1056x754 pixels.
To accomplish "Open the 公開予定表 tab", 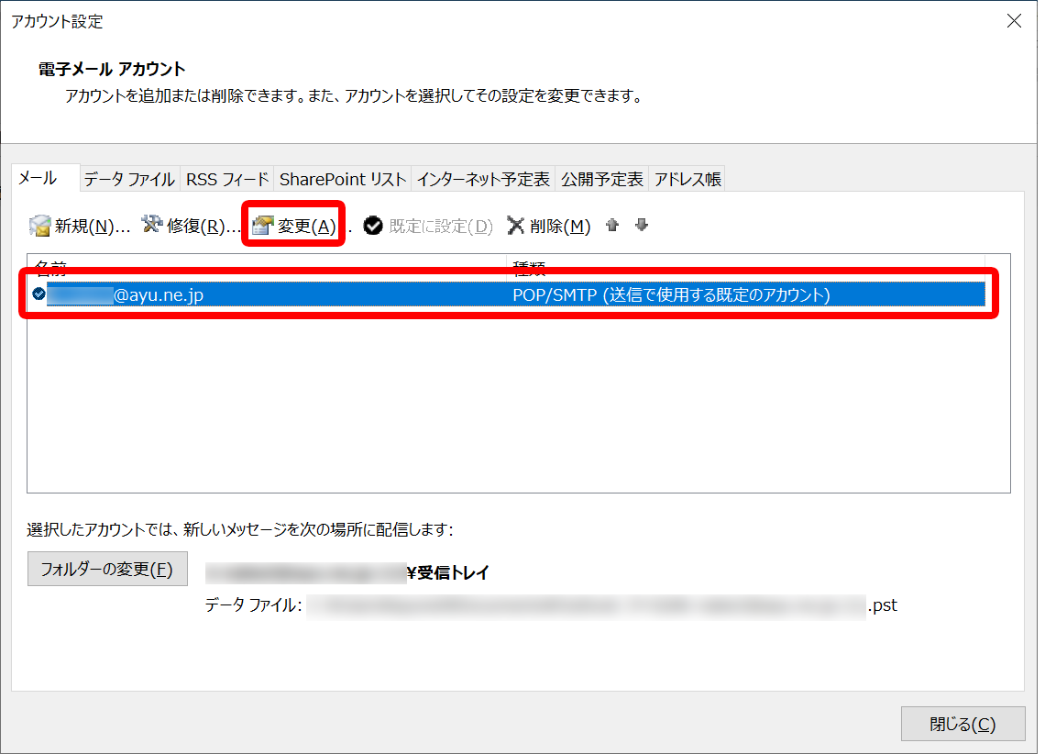I will point(602,179).
